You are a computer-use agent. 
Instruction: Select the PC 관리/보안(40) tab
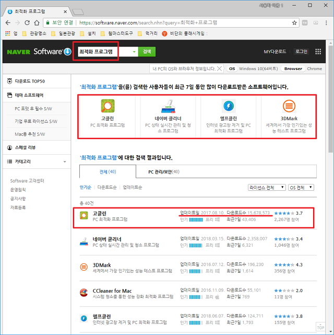pos(164,172)
